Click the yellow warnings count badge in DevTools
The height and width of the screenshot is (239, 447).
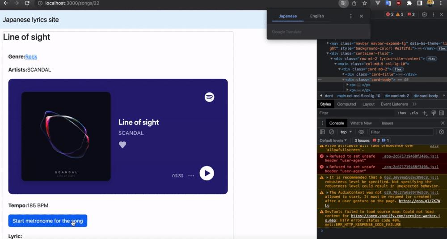coord(400,14)
